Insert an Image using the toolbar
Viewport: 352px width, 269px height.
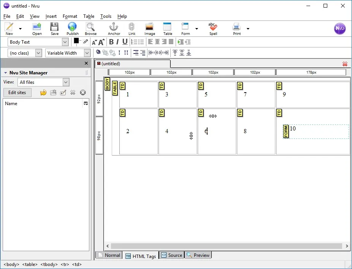click(149, 29)
